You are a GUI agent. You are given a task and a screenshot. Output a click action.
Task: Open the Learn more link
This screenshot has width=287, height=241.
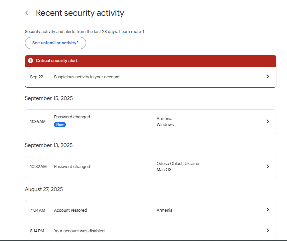click(x=130, y=32)
